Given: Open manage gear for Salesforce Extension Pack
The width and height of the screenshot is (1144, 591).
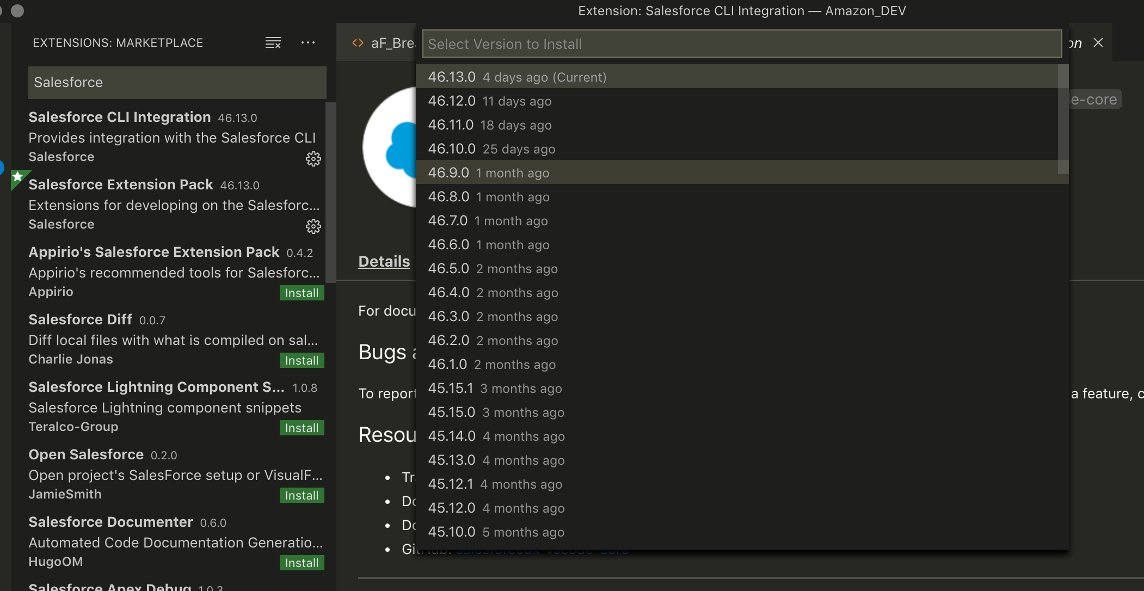Looking at the screenshot, I should [x=313, y=226].
